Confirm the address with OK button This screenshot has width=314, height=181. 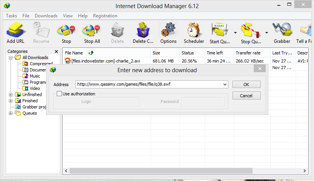point(246,85)
